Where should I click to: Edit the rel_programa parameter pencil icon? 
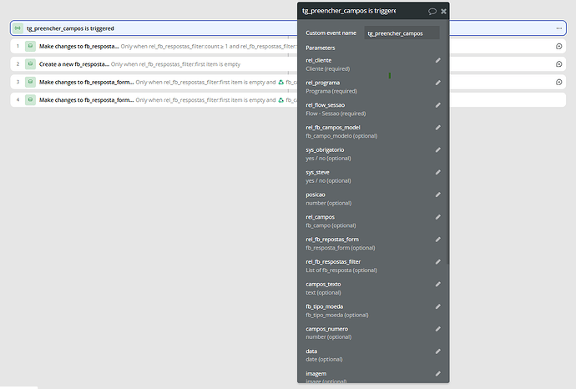pos(438,83)
